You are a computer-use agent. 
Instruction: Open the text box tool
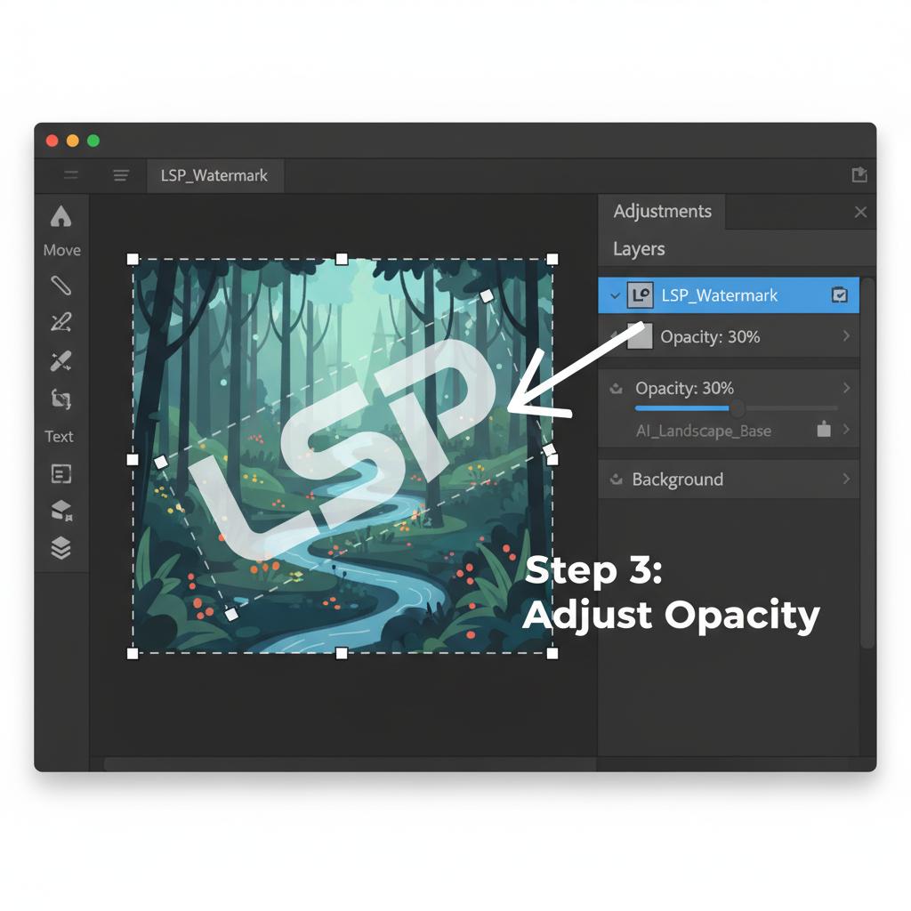(x=60, y=473)
